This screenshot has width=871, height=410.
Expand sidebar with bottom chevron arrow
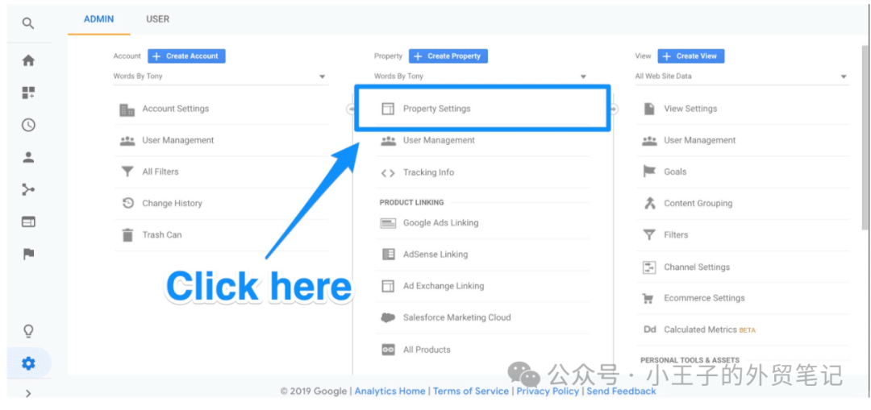pos(27,393)
